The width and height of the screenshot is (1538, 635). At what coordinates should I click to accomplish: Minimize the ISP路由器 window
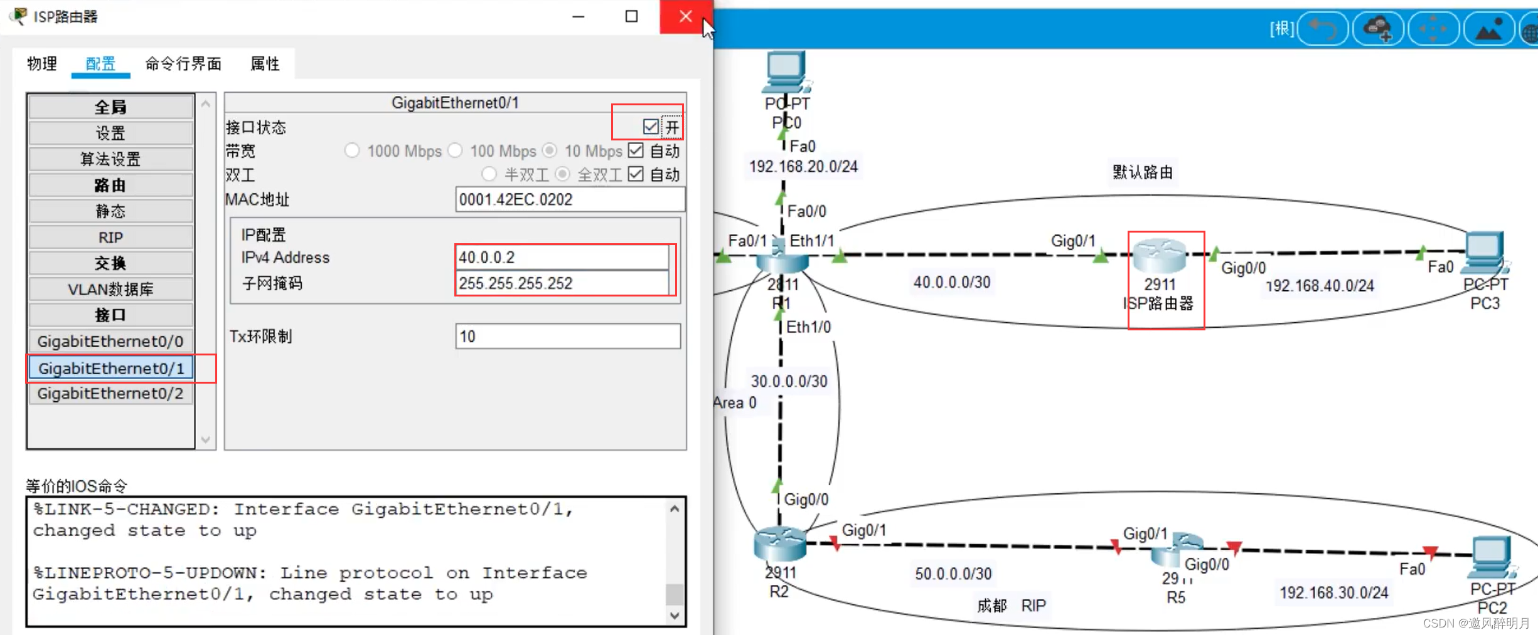[579, 16]
